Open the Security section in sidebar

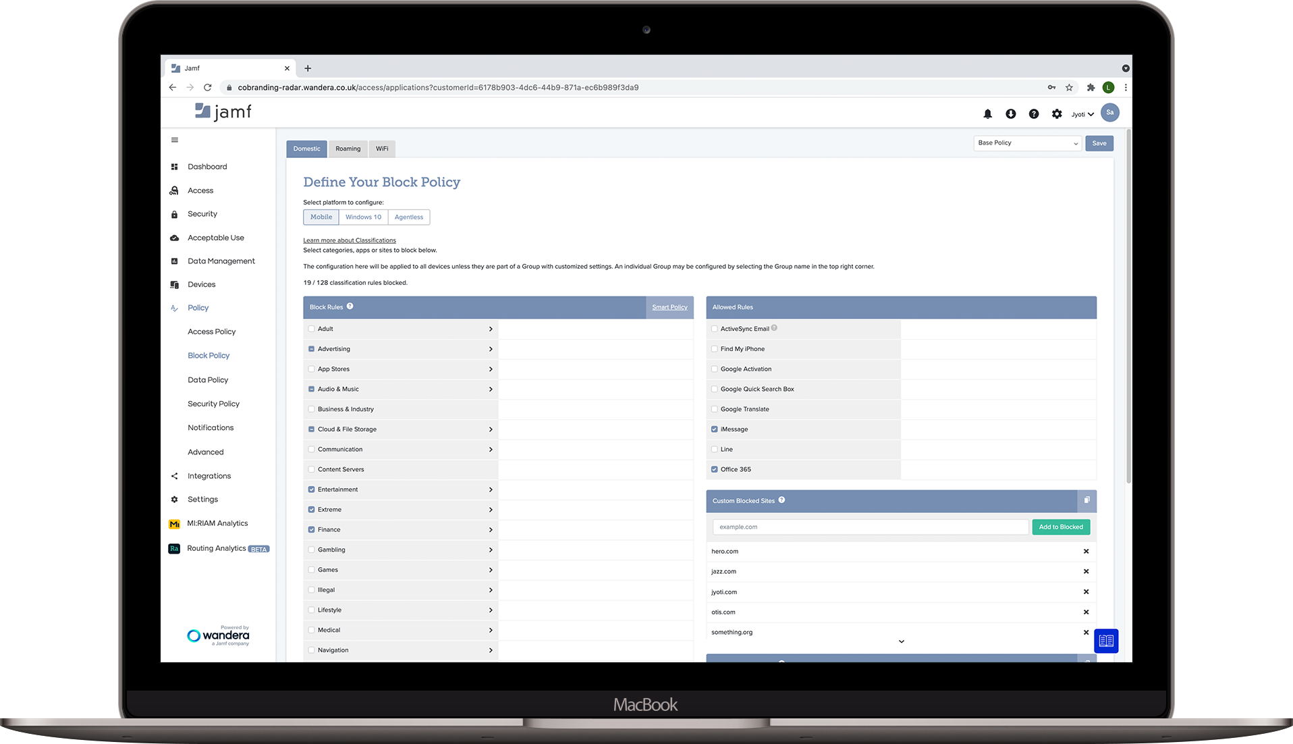pos(175,213)
